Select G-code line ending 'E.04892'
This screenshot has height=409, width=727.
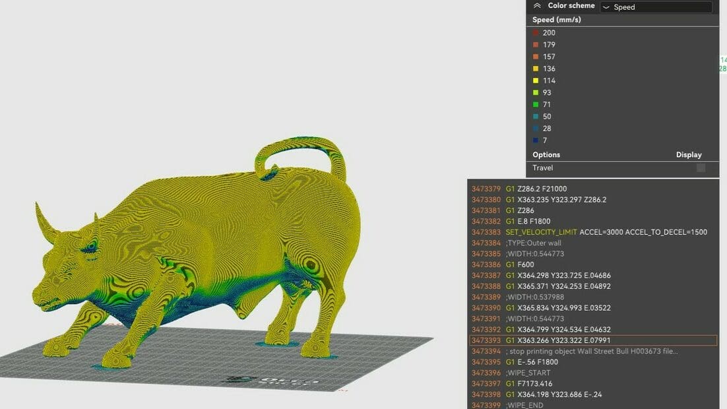594,286
